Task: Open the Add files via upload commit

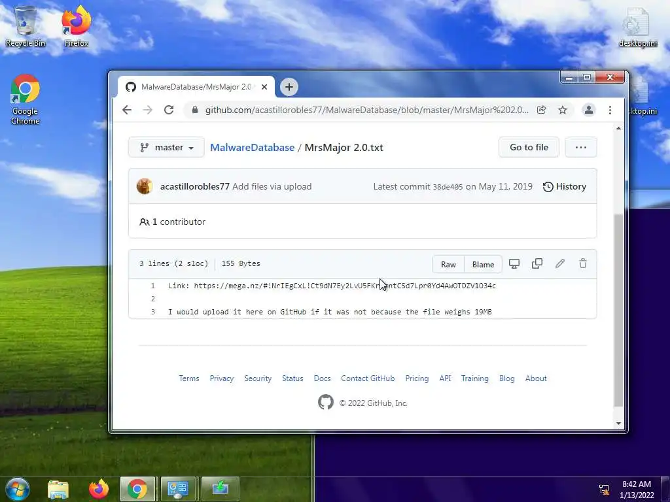Action: [x=272, y=186]
